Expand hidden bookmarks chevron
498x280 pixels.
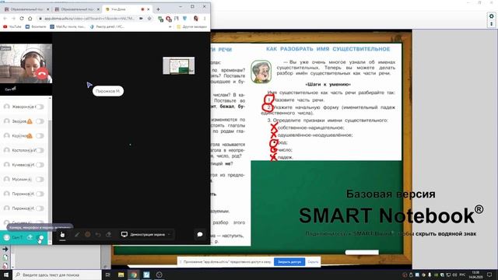pos(170,26)
